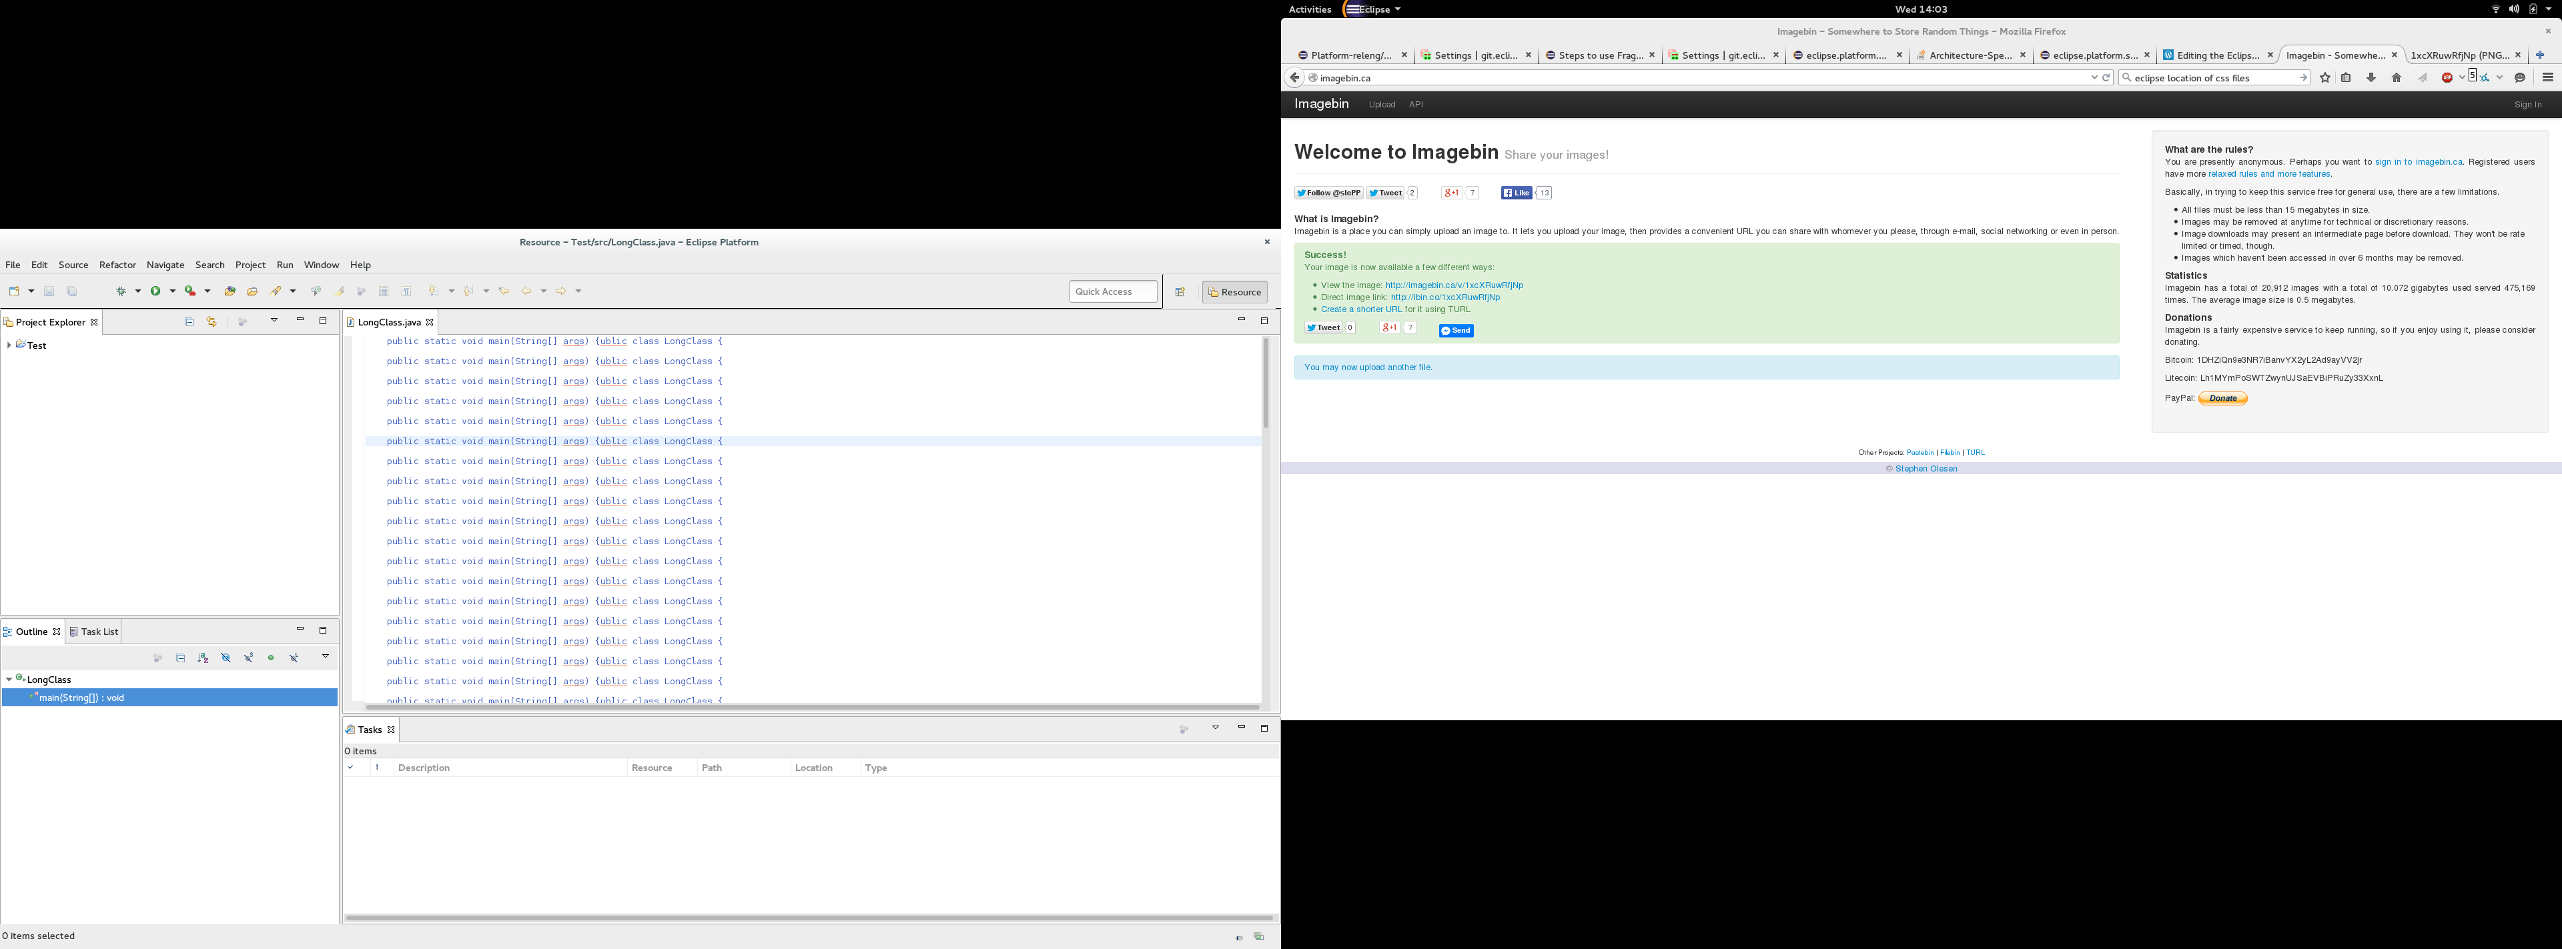Image resolution: width=2562 pixels, height=949 pixels.
Task: Toggle alphabetical Sort in Outline toolbar
Action: click(x=203, y=658)
